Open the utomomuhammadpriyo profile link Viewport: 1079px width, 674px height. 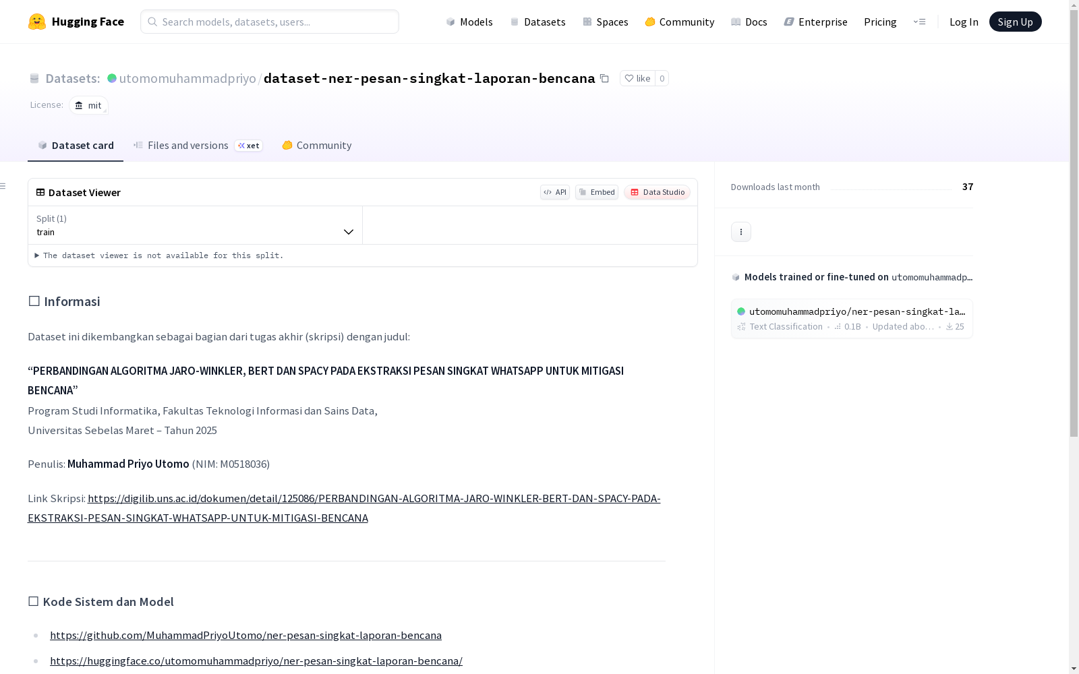187,78
